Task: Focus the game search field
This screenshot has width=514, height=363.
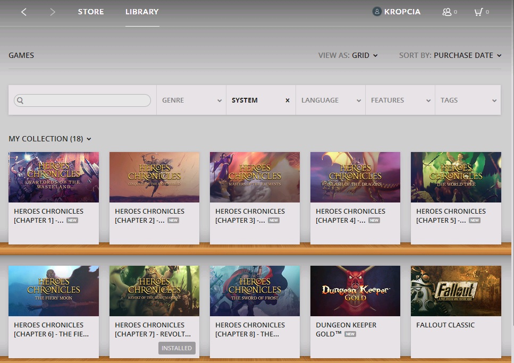Action: click(82, 100)
